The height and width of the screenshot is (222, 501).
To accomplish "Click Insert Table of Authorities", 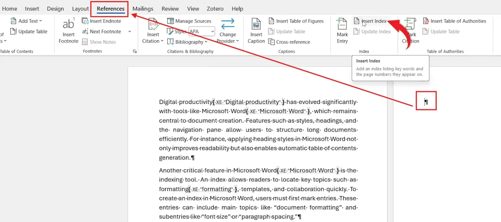I will [454, 21].
